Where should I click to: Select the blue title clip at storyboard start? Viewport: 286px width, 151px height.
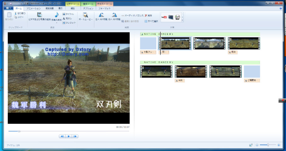[x=148, y=43]
